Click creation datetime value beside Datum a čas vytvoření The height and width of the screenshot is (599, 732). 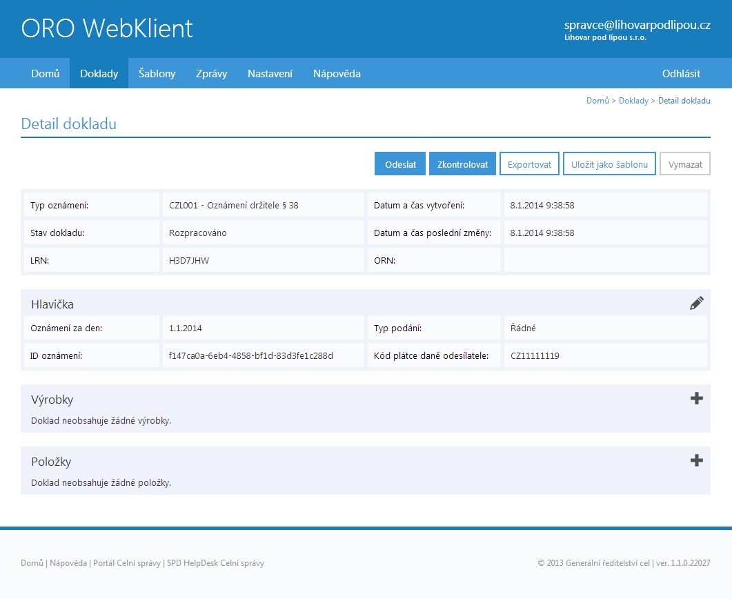[542, 206]
